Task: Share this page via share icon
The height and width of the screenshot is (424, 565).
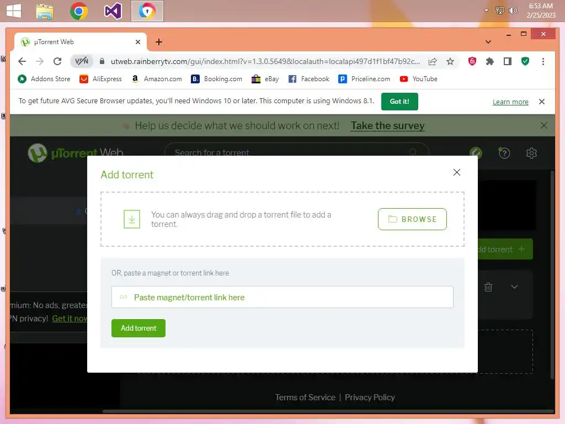Action: click(x=433, y=61)
